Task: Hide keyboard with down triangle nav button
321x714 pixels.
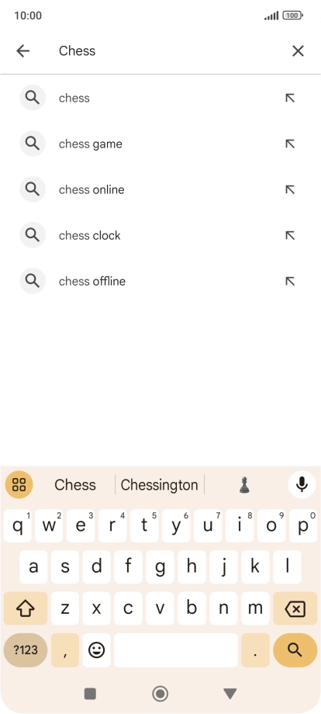Action: 230,694
